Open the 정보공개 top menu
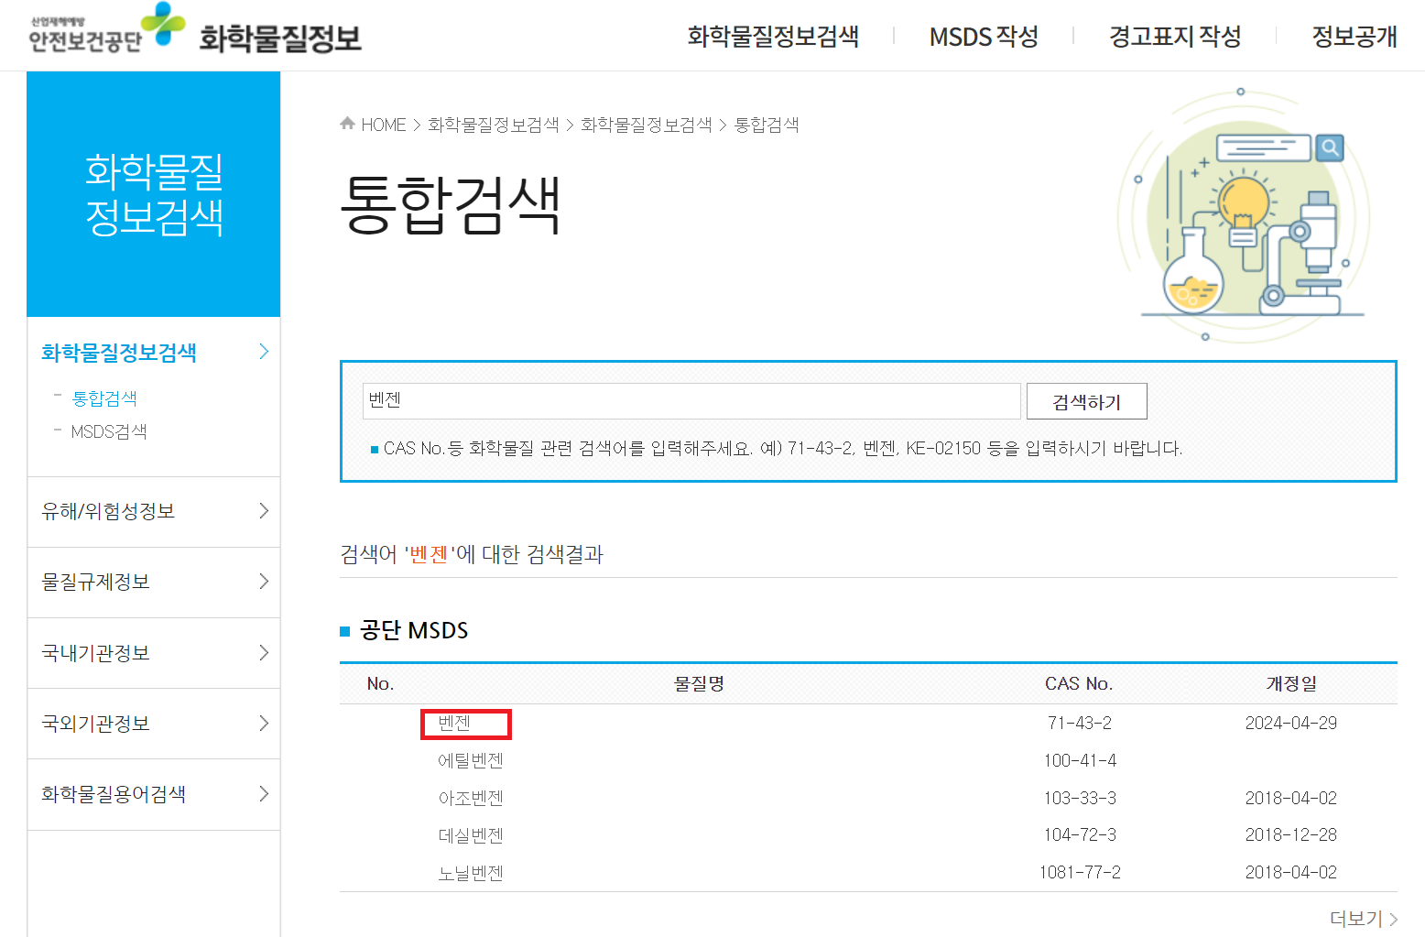Image resolution: width=1425 pixels, height=937 pixels. 1354,37
